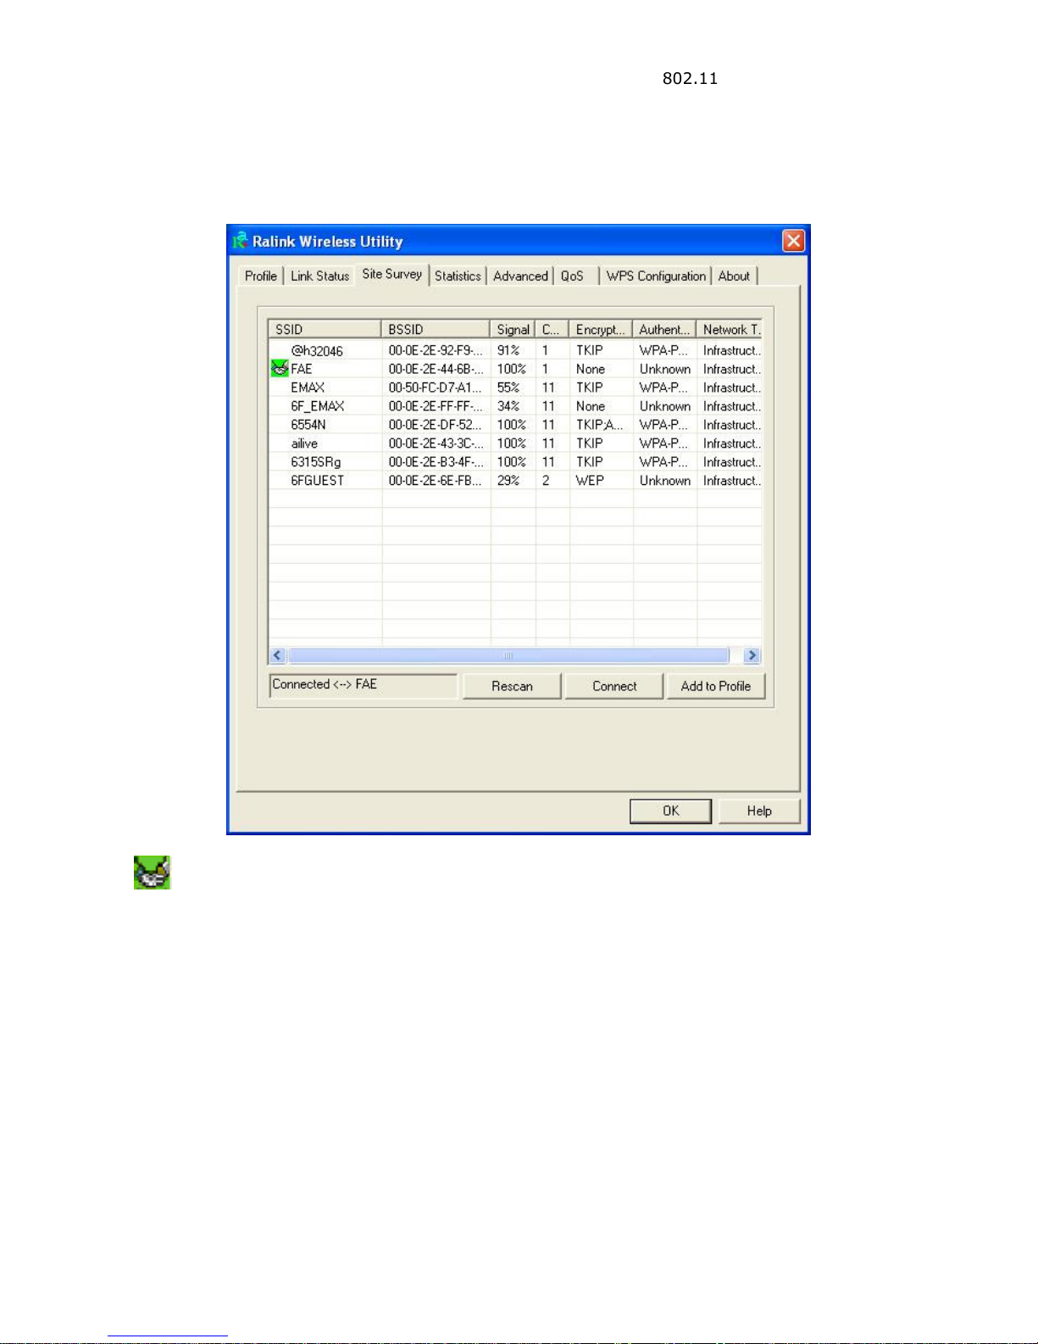This screenshot has height=1344, width=1038.
Task: Click the BSSID cell starting with 00-0E-2E-92-F9
Action: pos(436,350)
